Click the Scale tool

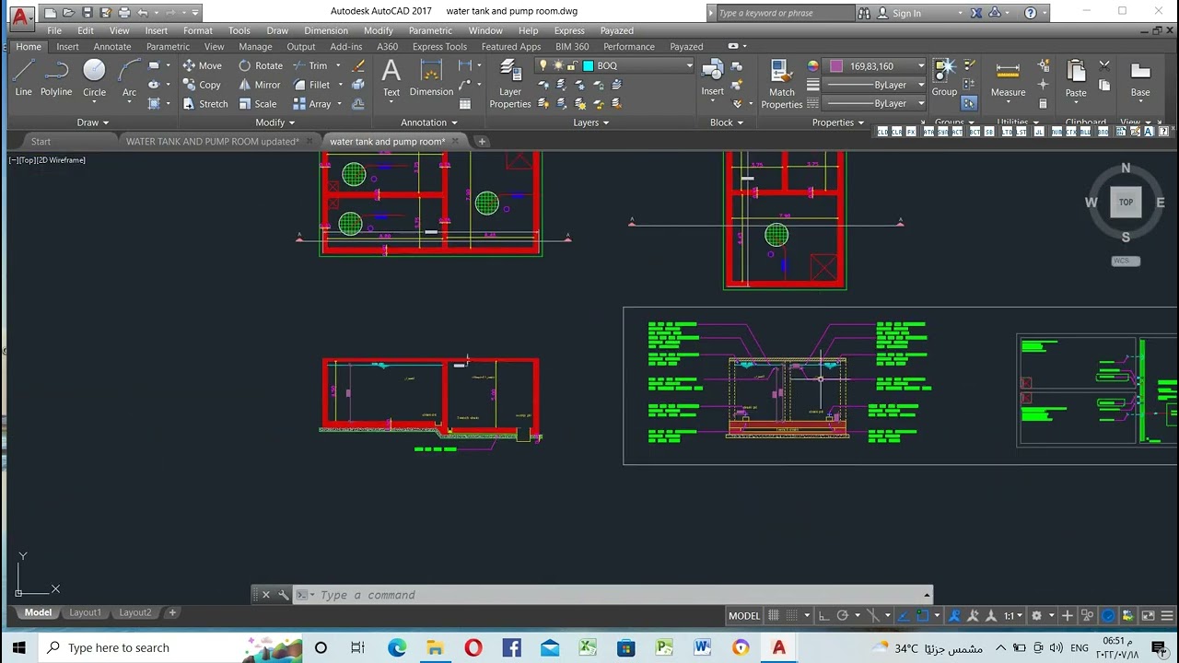tap(257, 104)
